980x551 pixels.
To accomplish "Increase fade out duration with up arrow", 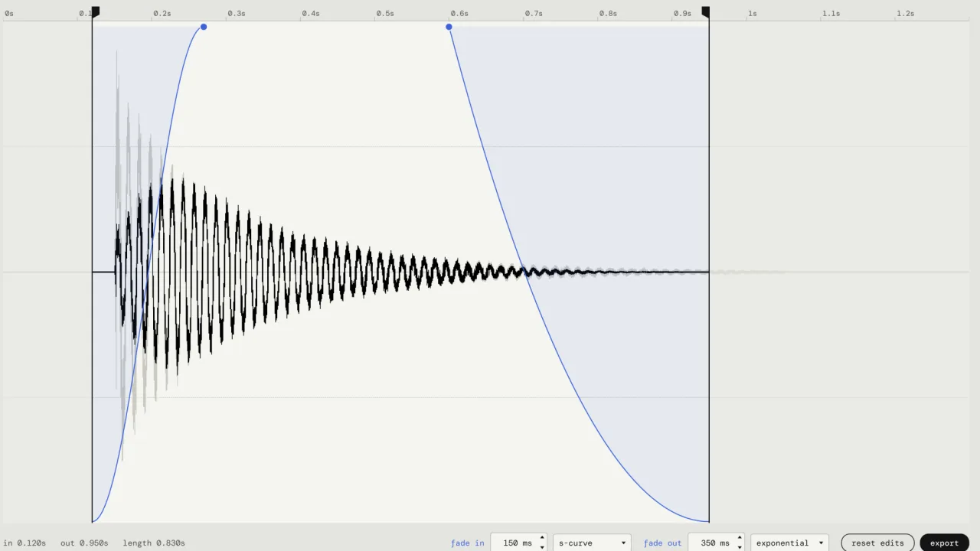I will (740, 538).
